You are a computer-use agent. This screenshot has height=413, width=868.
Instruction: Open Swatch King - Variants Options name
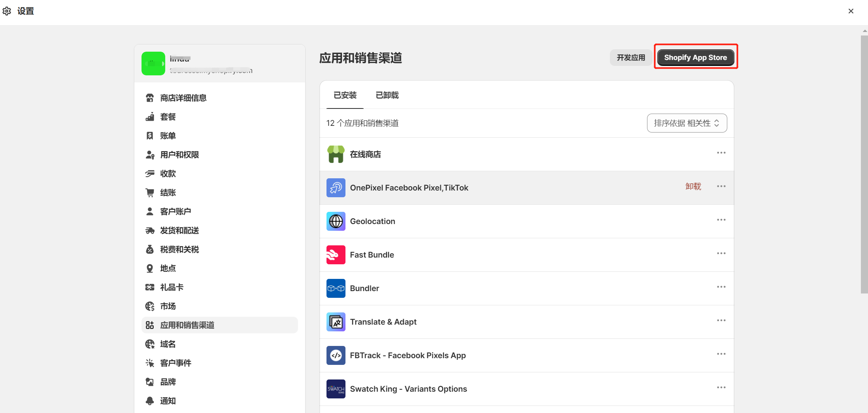[x=408, y=389]
